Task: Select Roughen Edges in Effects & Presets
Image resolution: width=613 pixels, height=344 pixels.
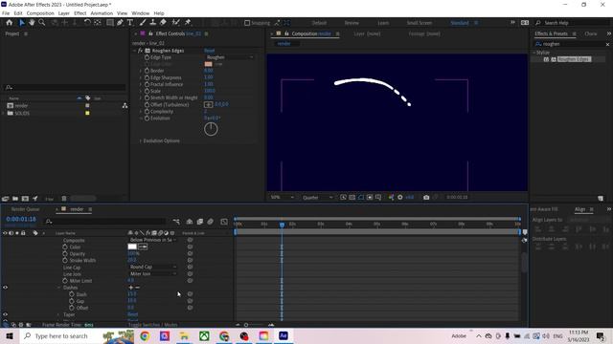Action: tap(574, 59)
